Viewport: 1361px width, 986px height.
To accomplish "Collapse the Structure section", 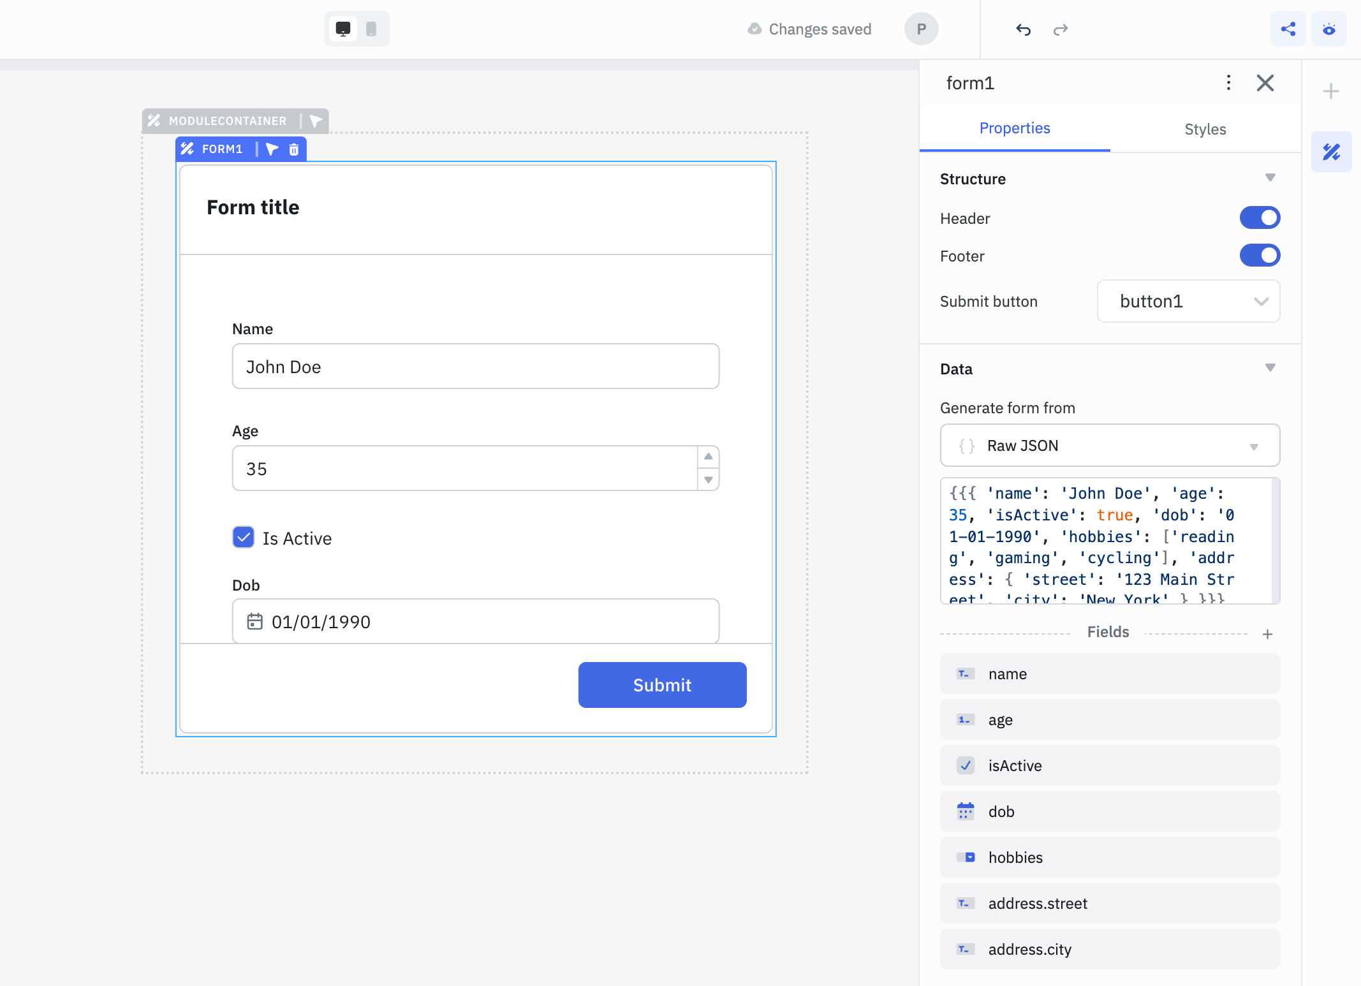I will click(x=1270, y=178).
